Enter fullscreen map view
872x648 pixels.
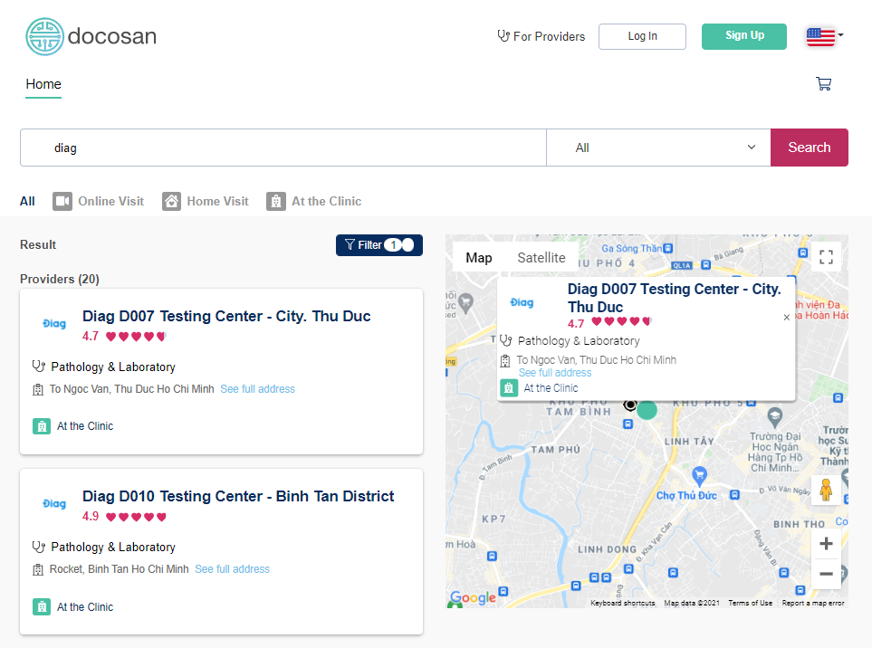point(825,257)
